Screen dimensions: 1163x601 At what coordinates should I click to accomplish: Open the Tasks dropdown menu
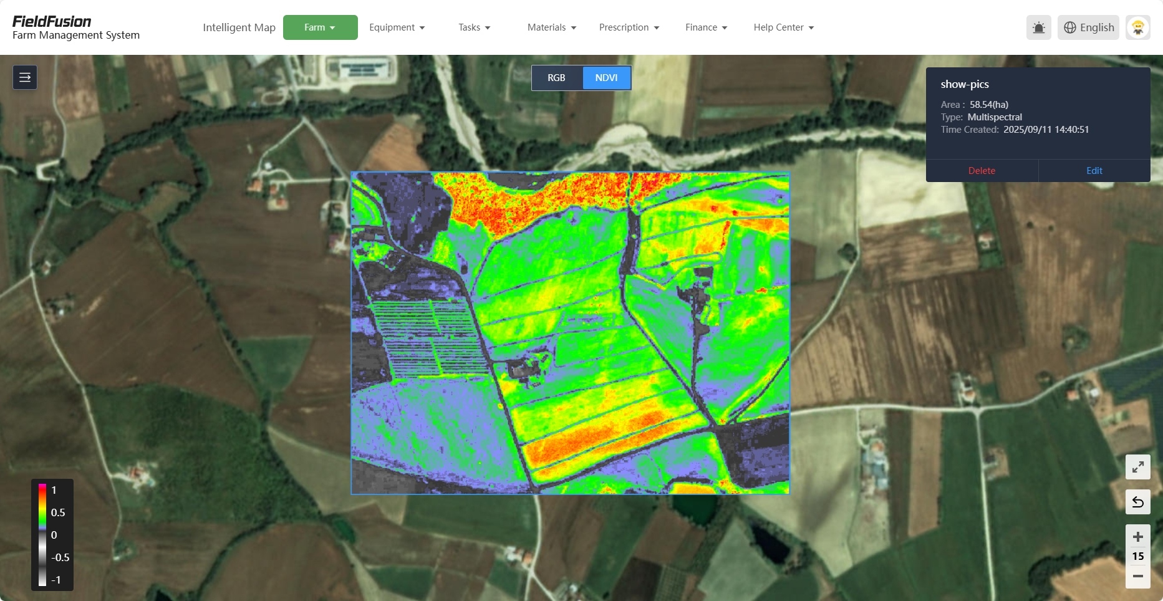click(x=474, y=27)
